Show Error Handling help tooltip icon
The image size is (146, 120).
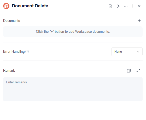(27, 52)
